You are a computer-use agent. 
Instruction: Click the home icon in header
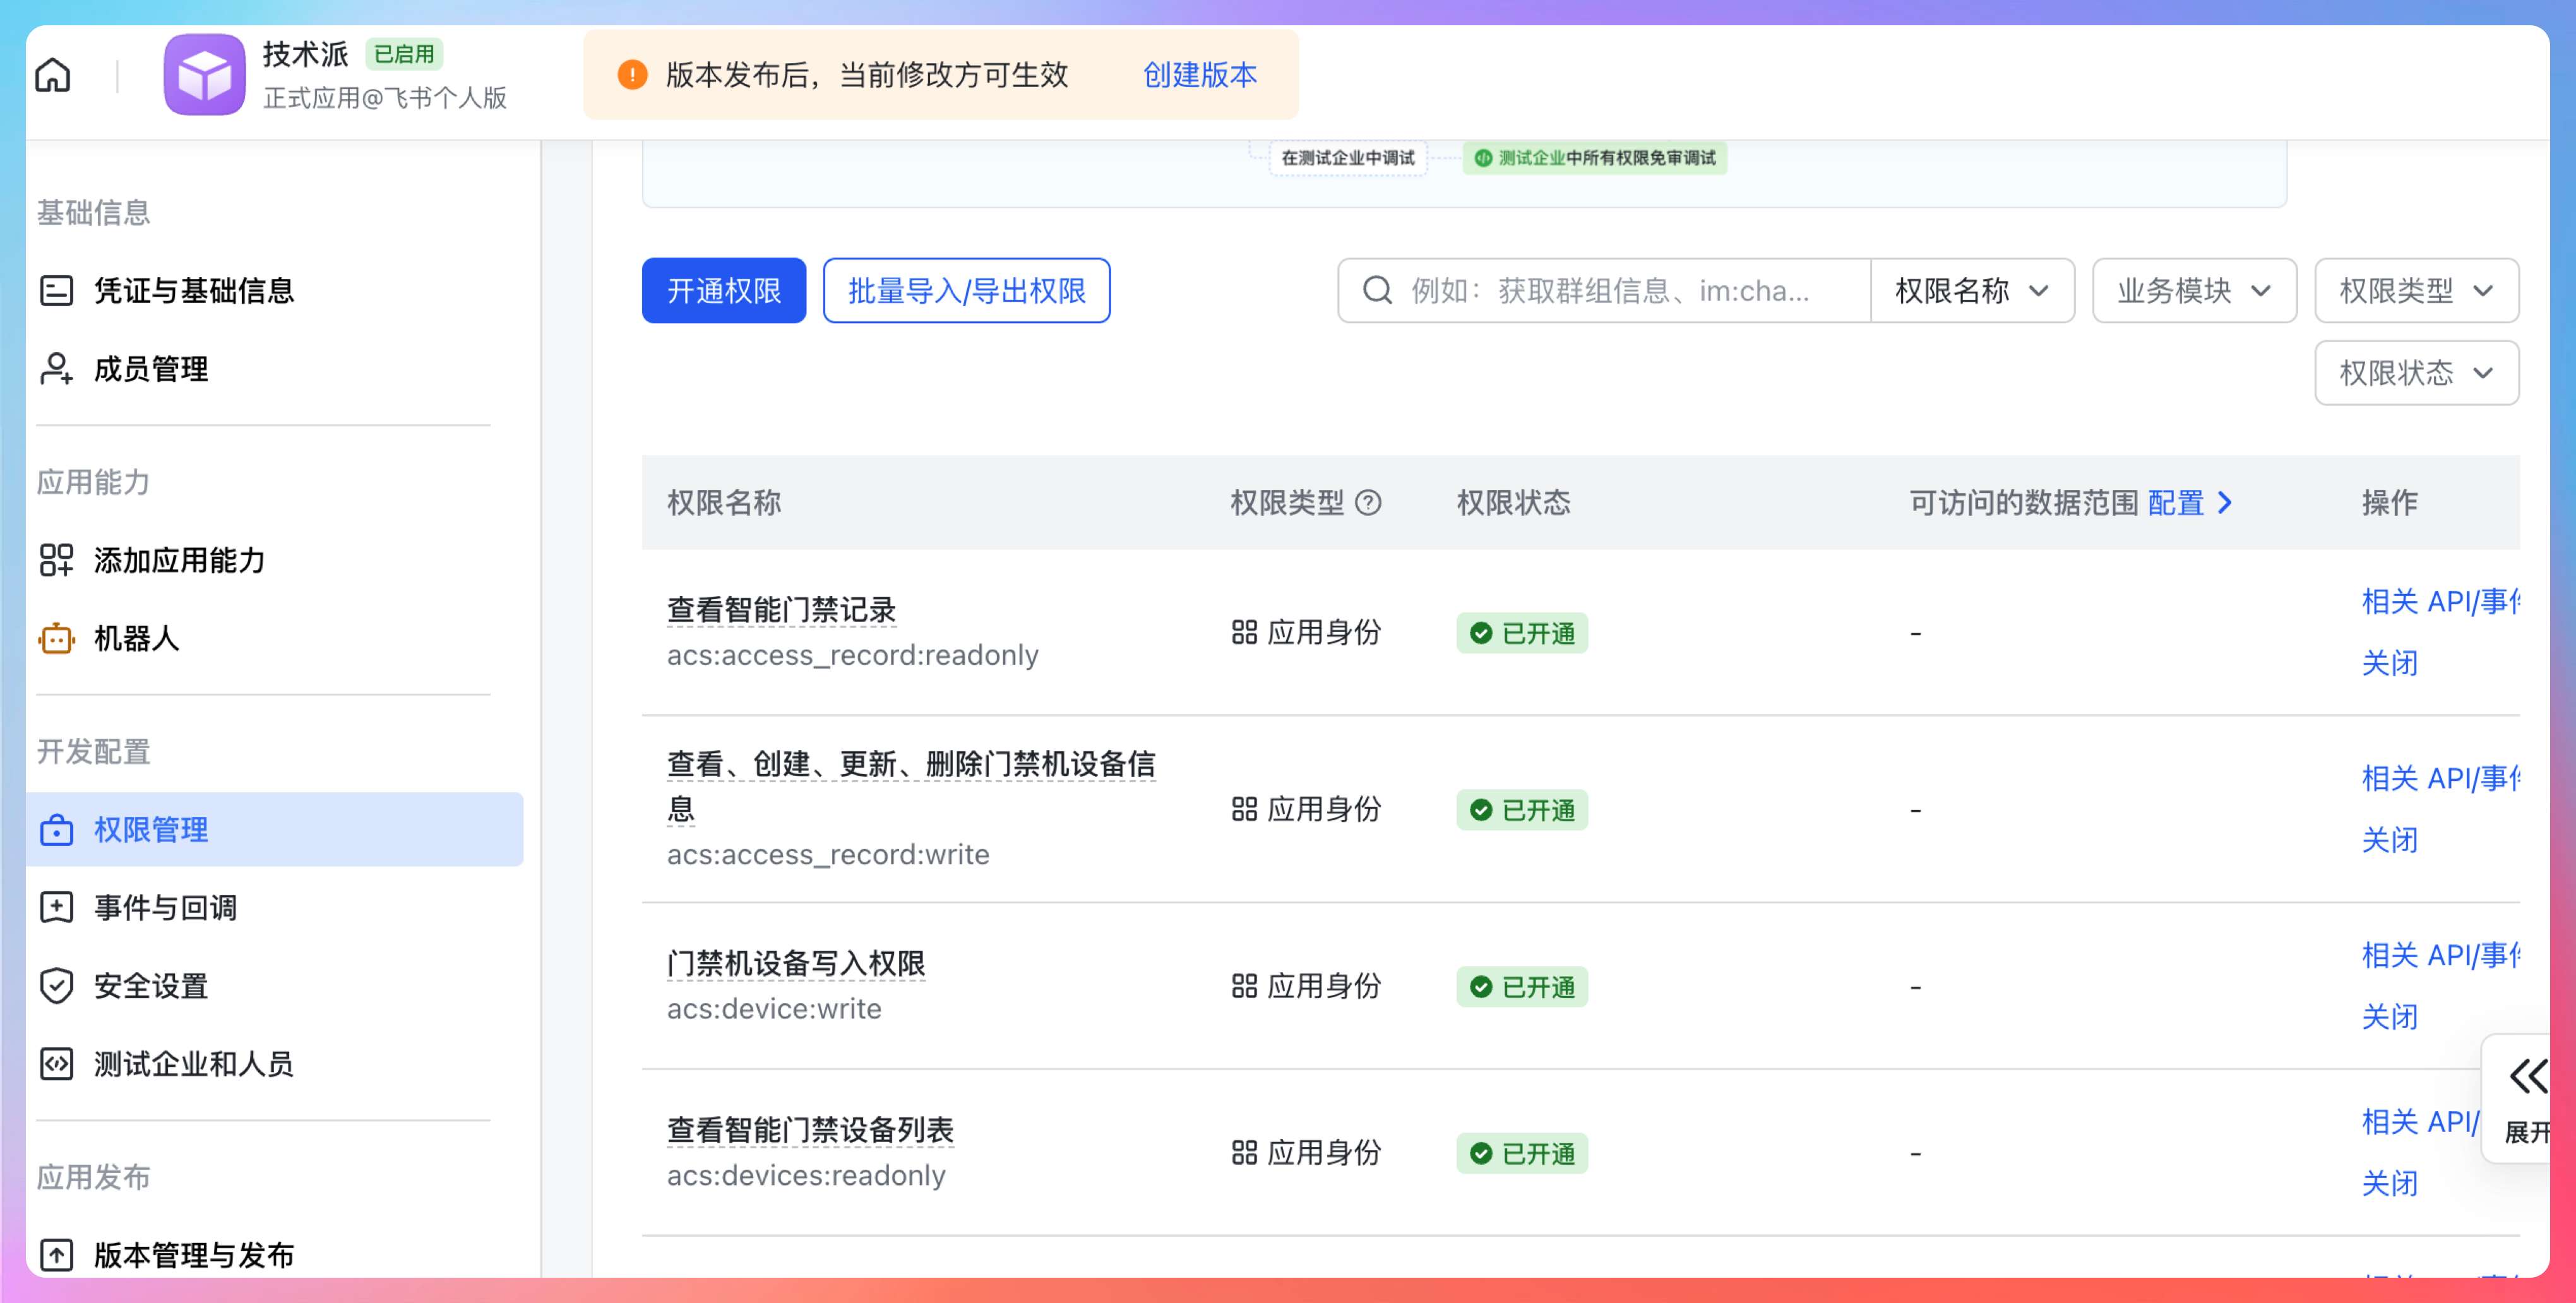tap(53, 75)
